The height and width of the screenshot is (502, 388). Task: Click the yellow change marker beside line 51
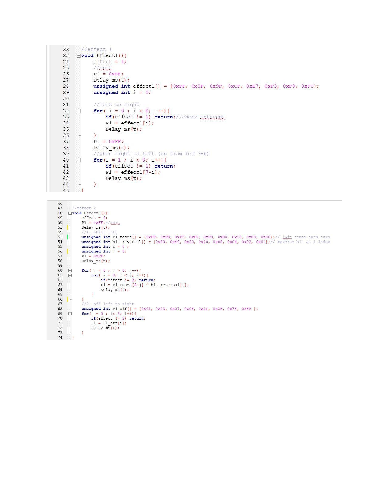[67, 227]
